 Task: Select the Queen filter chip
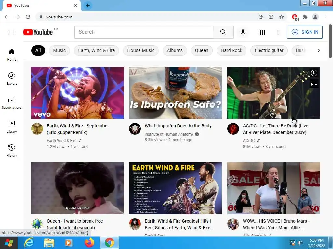[202, 50]
